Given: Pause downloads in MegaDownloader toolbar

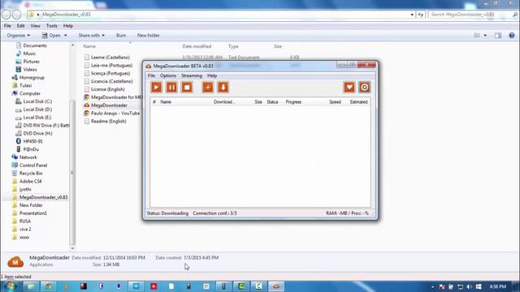Looking at the screenshot, I should (x=171, y=88).
